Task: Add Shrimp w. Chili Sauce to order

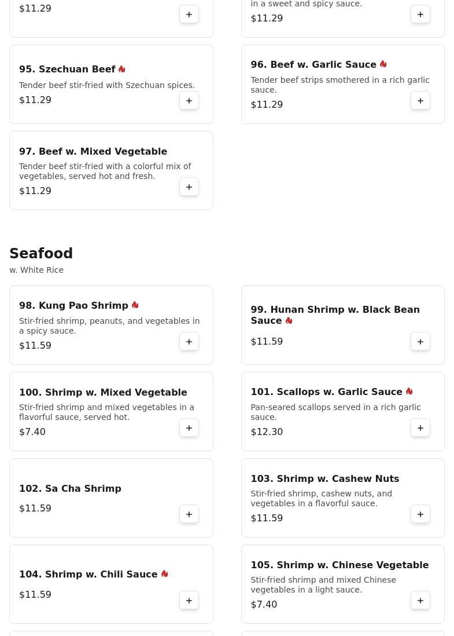Action: [189, 601]
